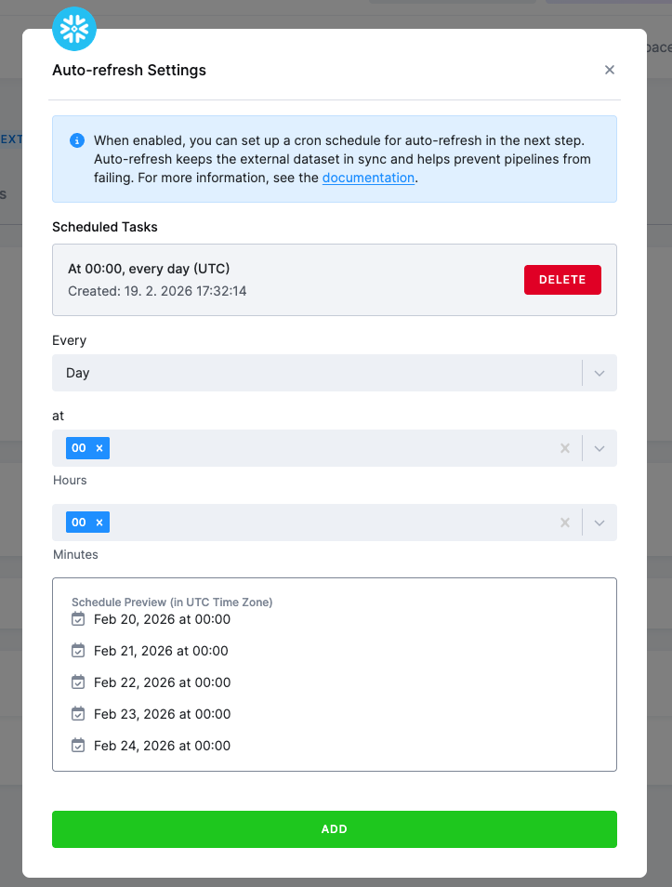Clear the Hours selection with the gray x

pos(565,447)
